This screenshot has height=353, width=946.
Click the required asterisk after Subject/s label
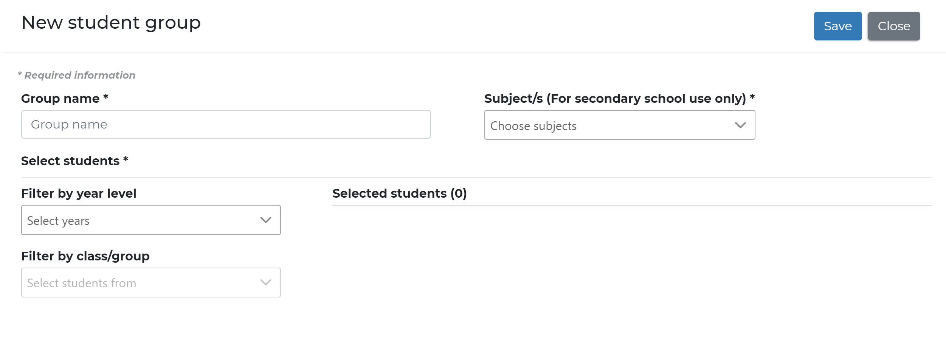pos(752,97)
